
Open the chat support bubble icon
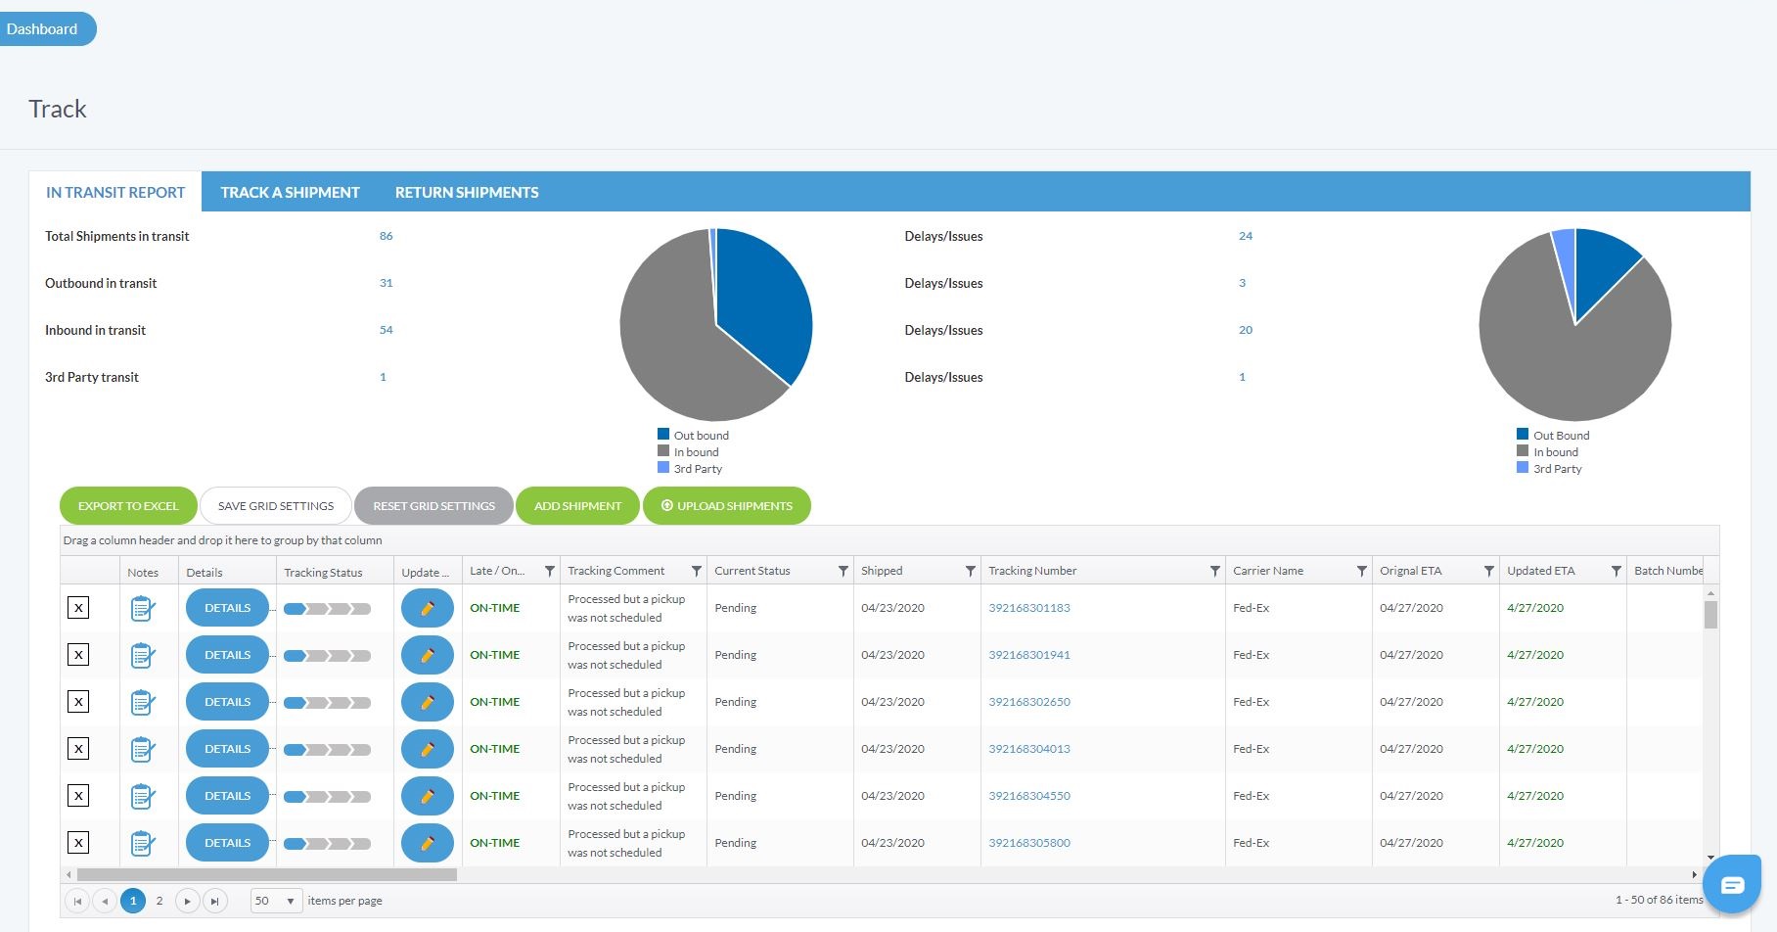pyautogui.click(x=1732, y=885)
